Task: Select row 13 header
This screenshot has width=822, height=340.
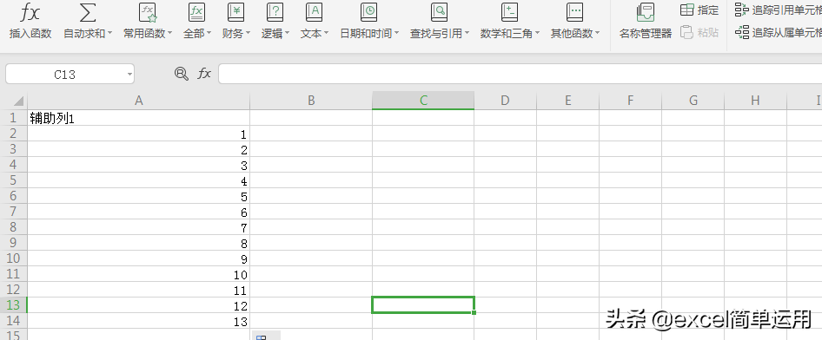Action: (13, 305)
